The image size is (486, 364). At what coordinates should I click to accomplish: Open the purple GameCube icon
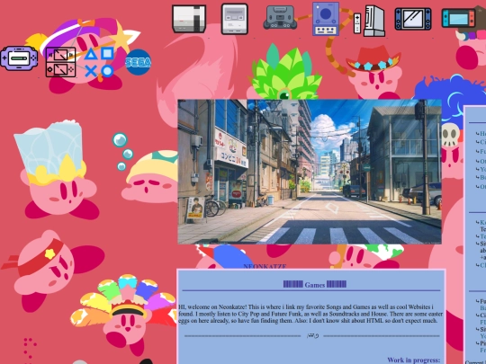(x=326, y=19)
